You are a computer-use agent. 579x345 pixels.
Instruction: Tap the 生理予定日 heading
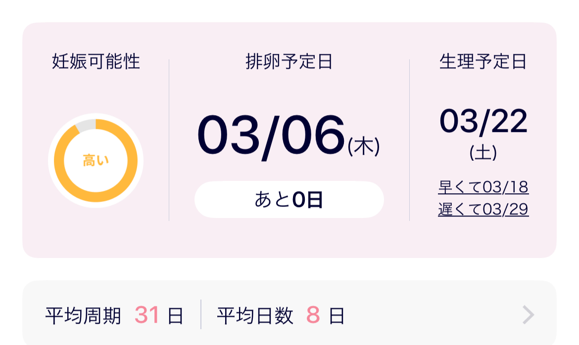[x=483, y=61]
